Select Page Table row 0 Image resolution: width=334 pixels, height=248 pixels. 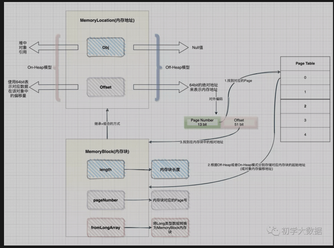coord(305,77)
